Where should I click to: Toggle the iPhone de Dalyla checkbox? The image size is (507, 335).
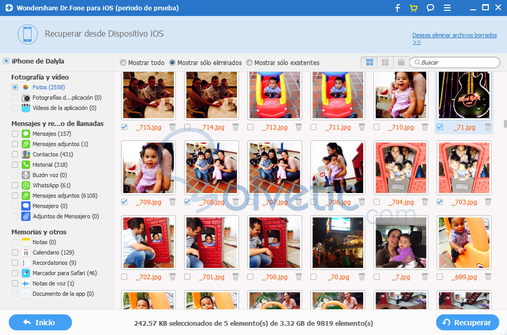(6, 61)
